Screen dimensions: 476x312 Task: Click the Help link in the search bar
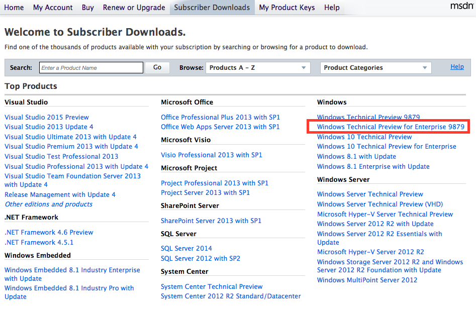click(457, 67)
